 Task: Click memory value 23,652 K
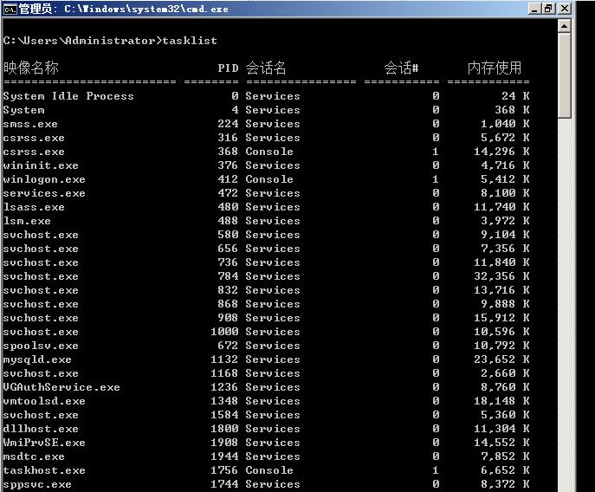(501, 359)
